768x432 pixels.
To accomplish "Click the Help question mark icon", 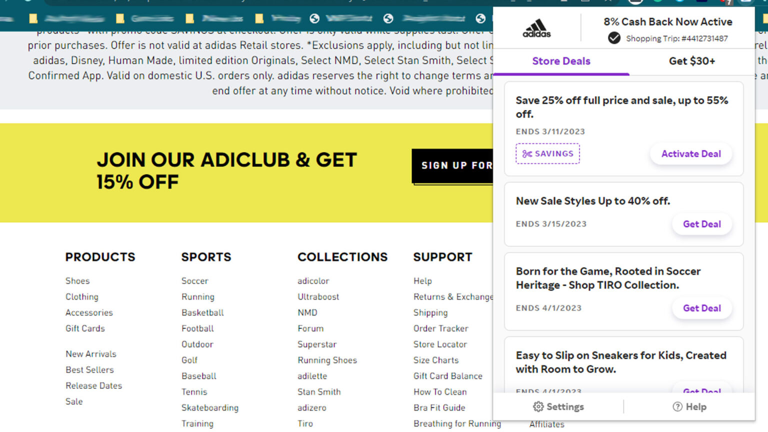I will (677, 406).
